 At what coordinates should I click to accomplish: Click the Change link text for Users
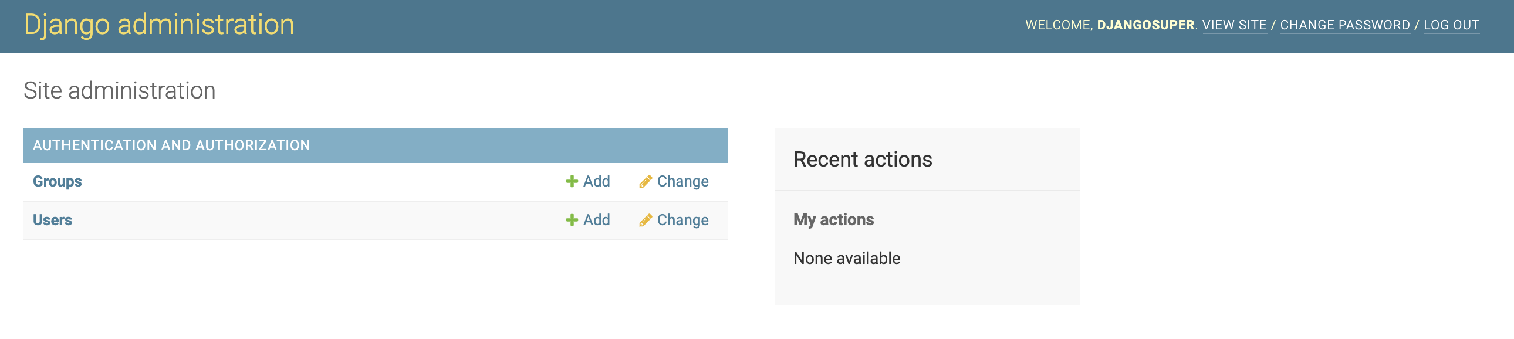click(682, 221)
